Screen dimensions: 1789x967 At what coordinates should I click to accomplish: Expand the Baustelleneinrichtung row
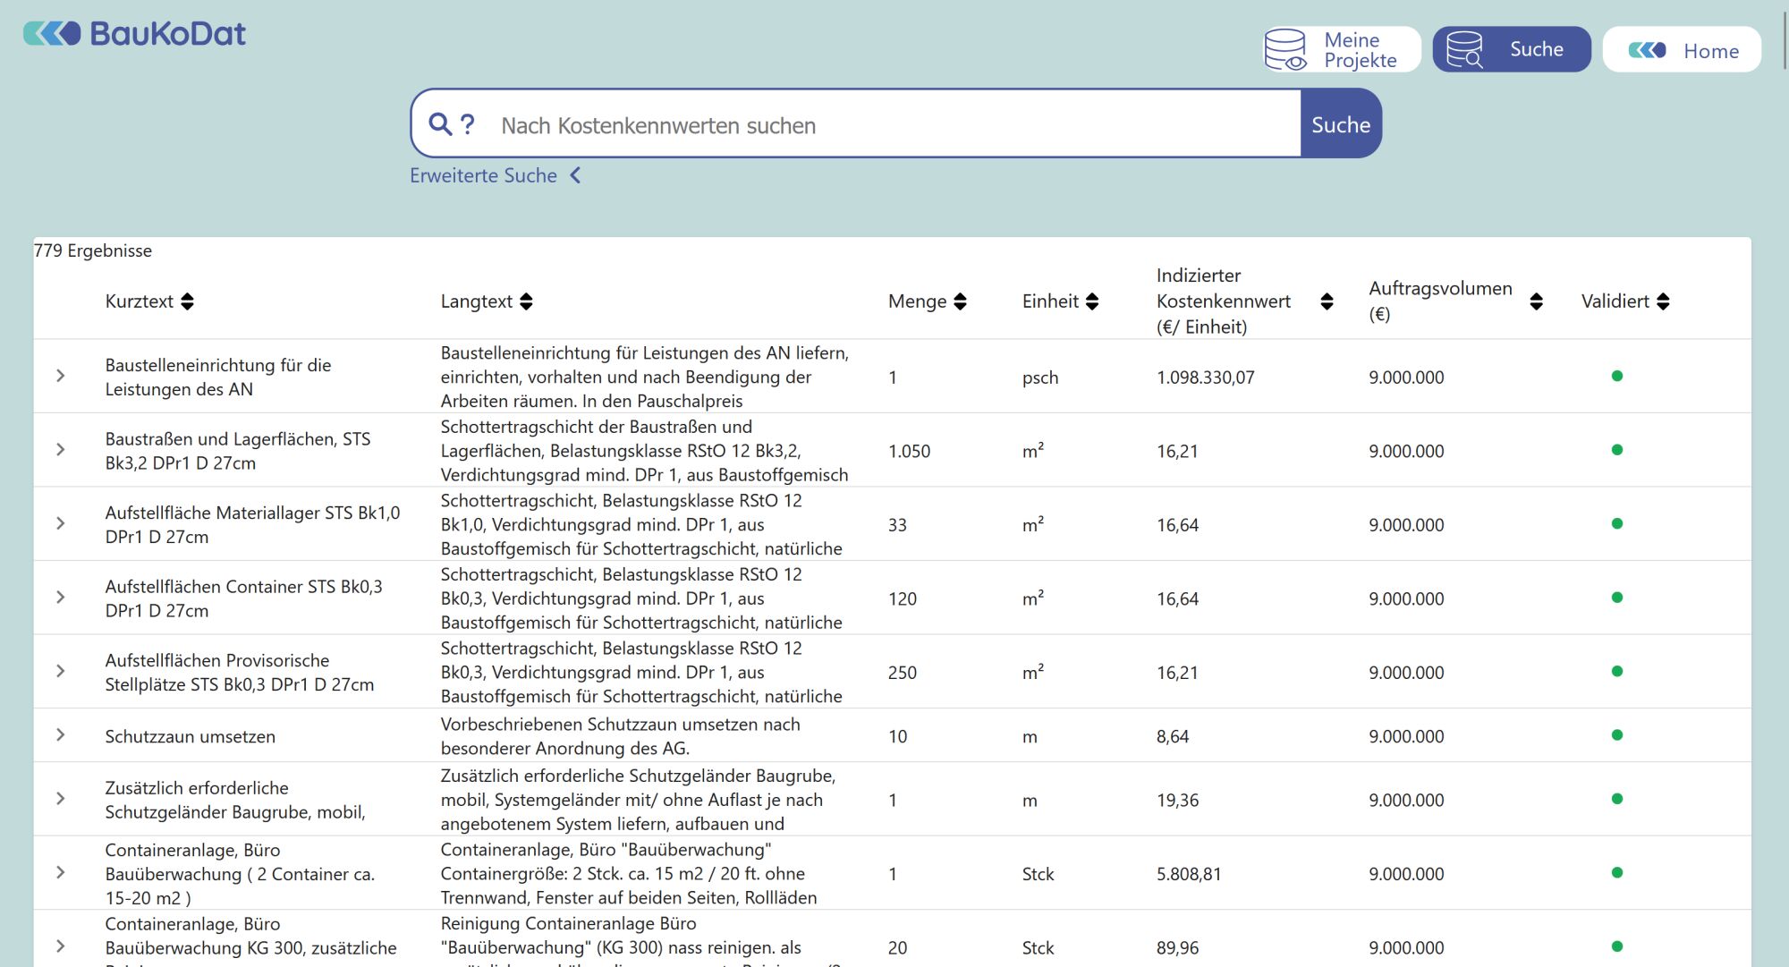(61, 376)
